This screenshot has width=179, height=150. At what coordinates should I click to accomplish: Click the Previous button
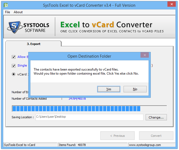point(117,136)
